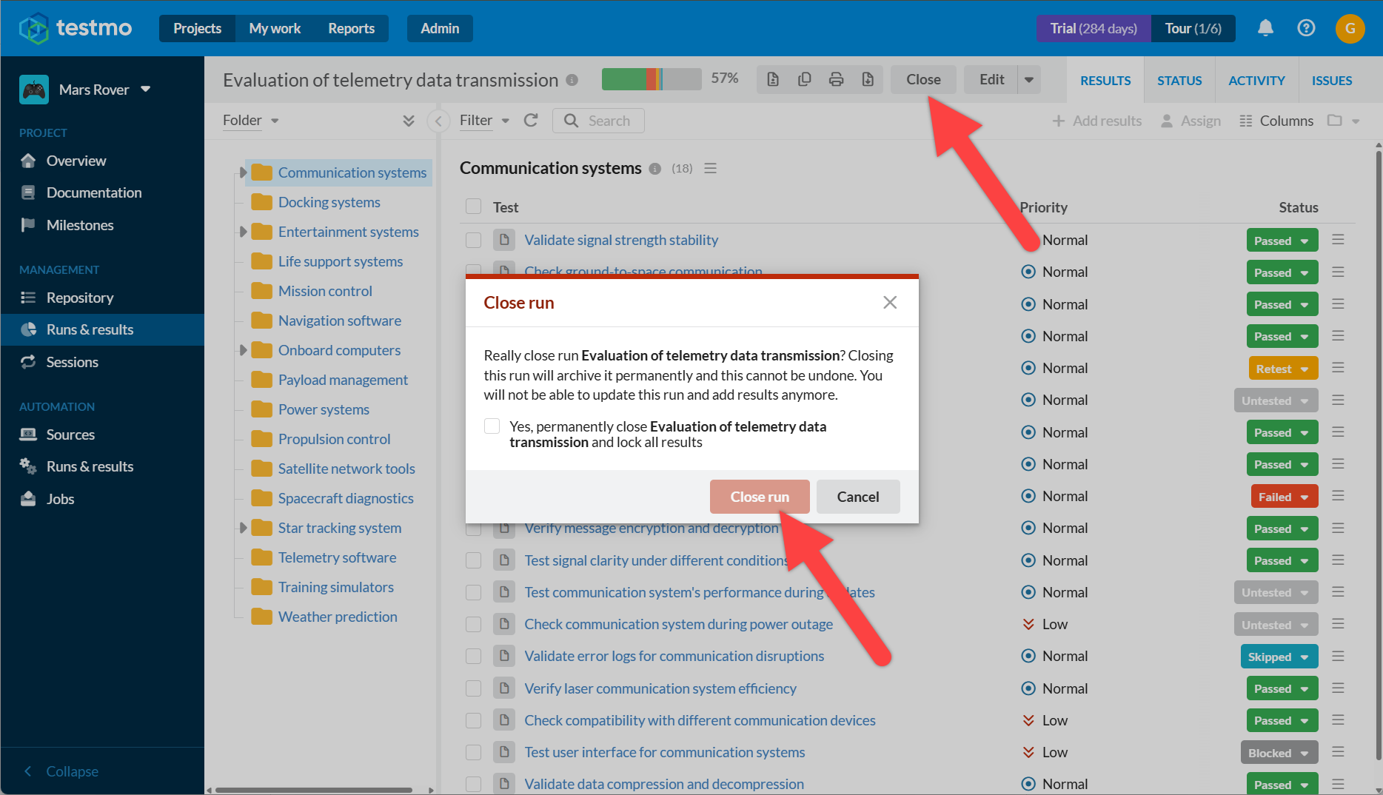Open automation Jobs
The width and height of the screenshot is (1383, 795).
(60, 499)
